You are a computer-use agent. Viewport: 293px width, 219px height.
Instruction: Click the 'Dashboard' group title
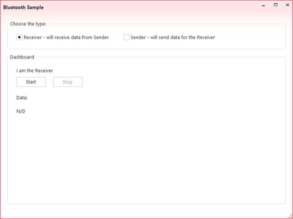[x=22, y=57]
